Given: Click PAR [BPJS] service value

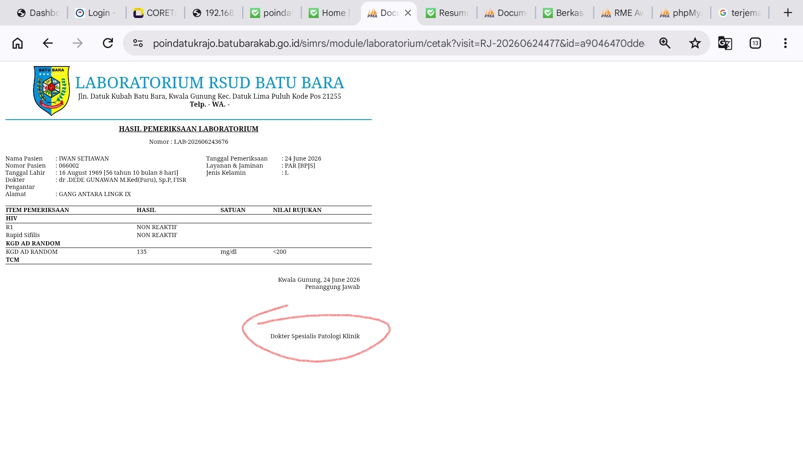Looking at the screenshot, I should pyautogui.click(x=300, y=166).
